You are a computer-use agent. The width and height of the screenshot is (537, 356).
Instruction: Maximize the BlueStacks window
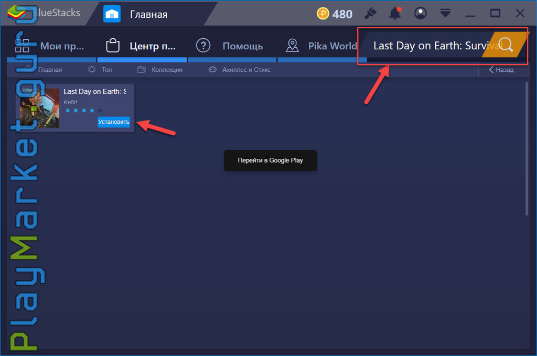(495, 13)
